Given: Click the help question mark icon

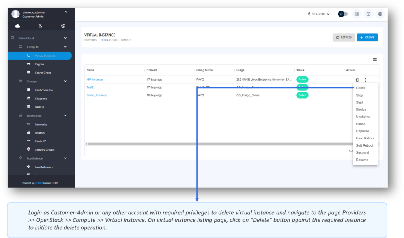Looking at the screenshot, I should tap(368, 14).
